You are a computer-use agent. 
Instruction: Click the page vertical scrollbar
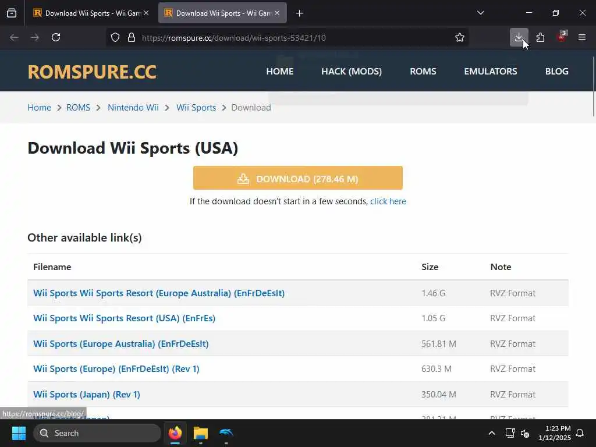tap(593, 87)
